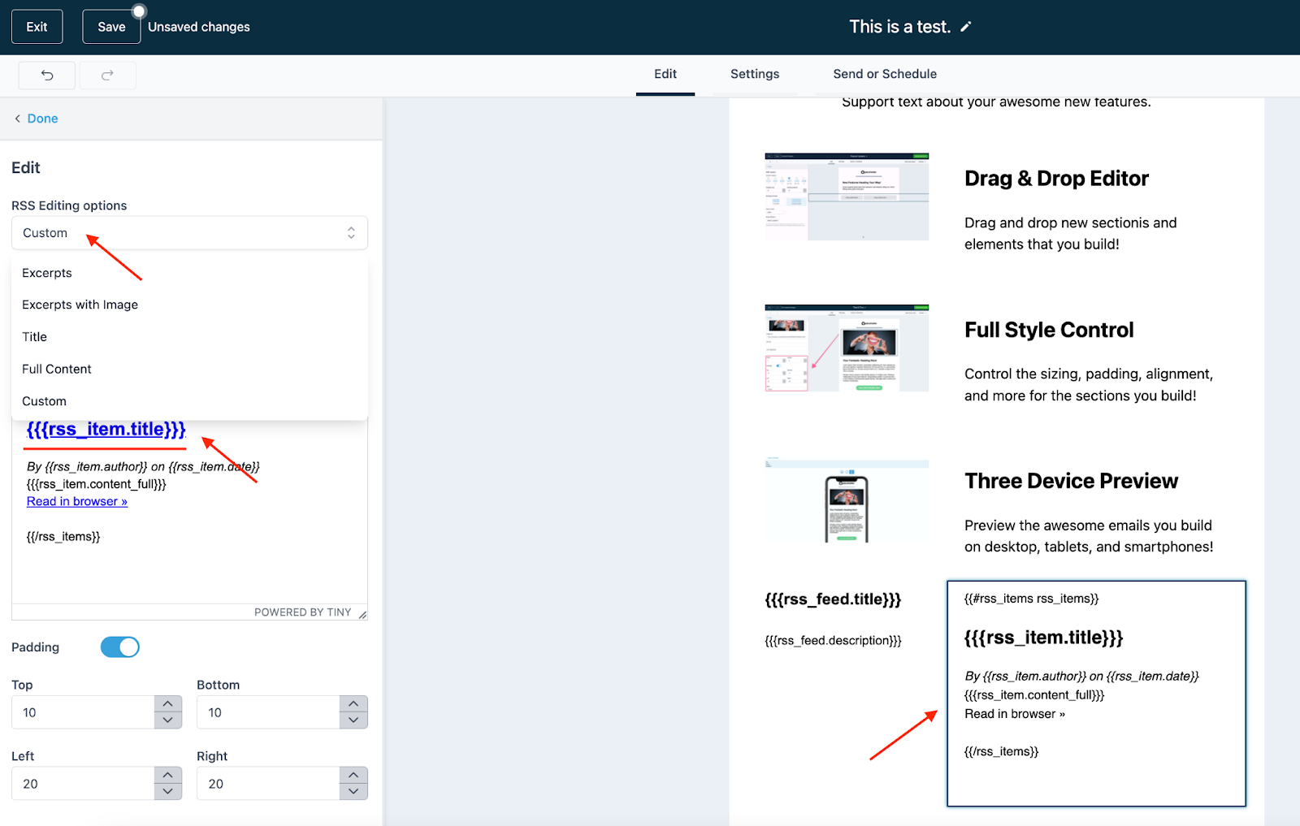Toggle the Padding switch off

(x=120, y=647)
